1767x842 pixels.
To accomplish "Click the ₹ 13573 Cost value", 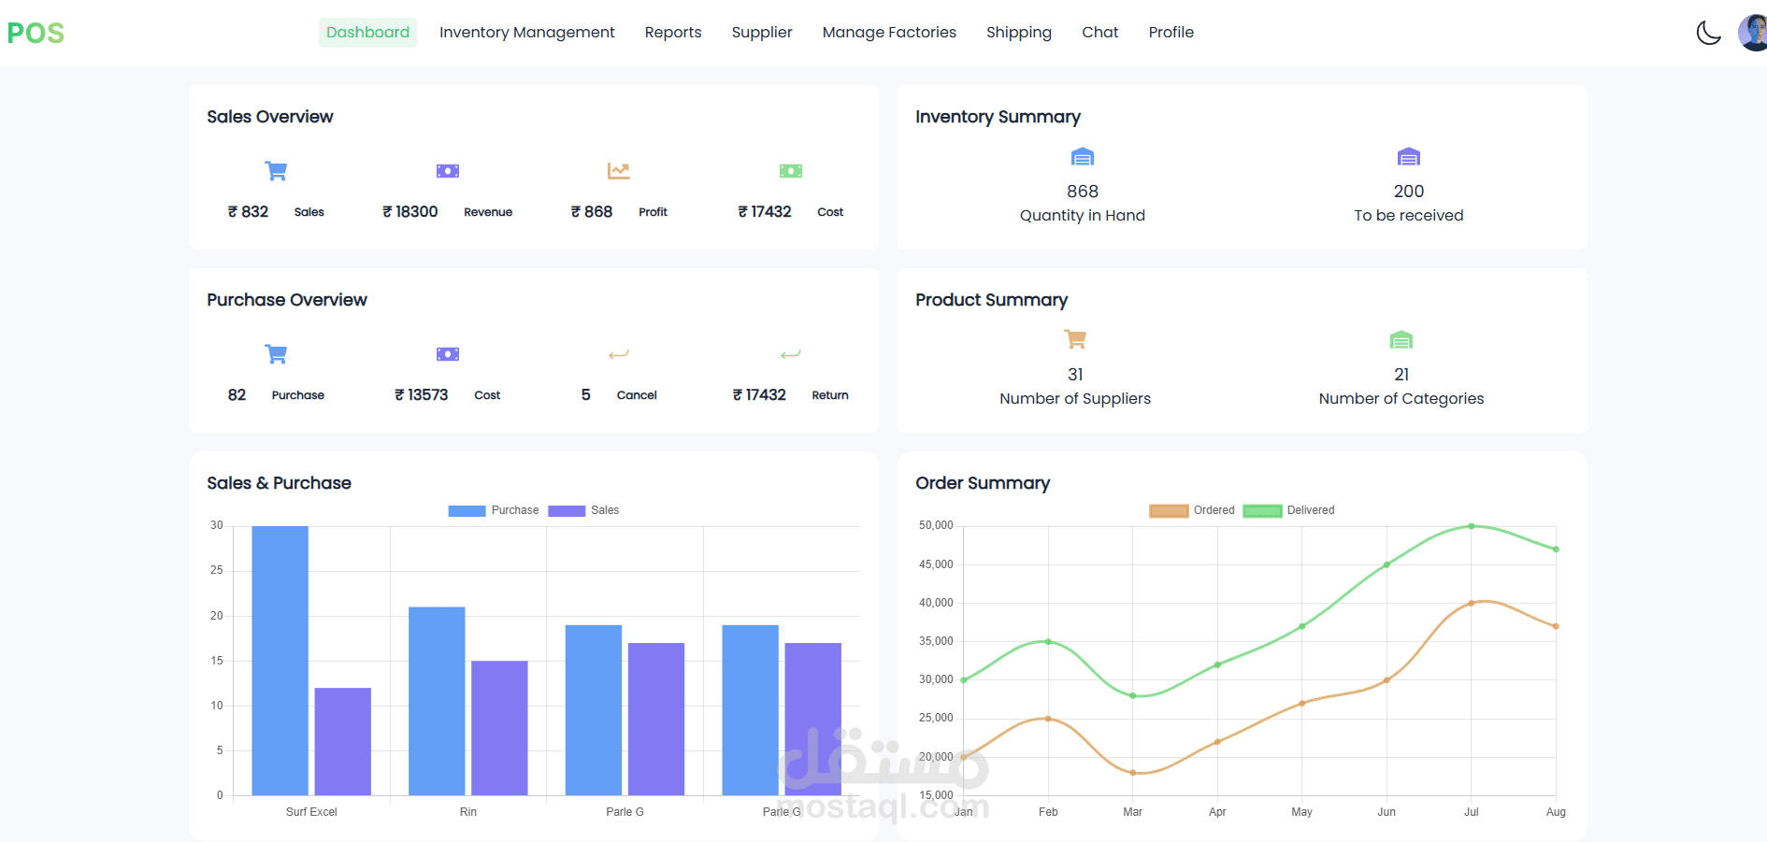I will 422,395.
